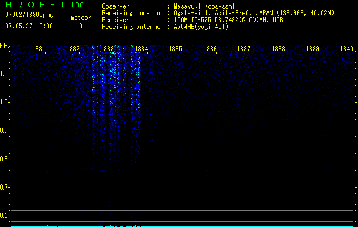The height and width of the screenshot is (227, 358).
Task: Click the date stamp 07.05.27 18:30
Action: click(29, 26)
